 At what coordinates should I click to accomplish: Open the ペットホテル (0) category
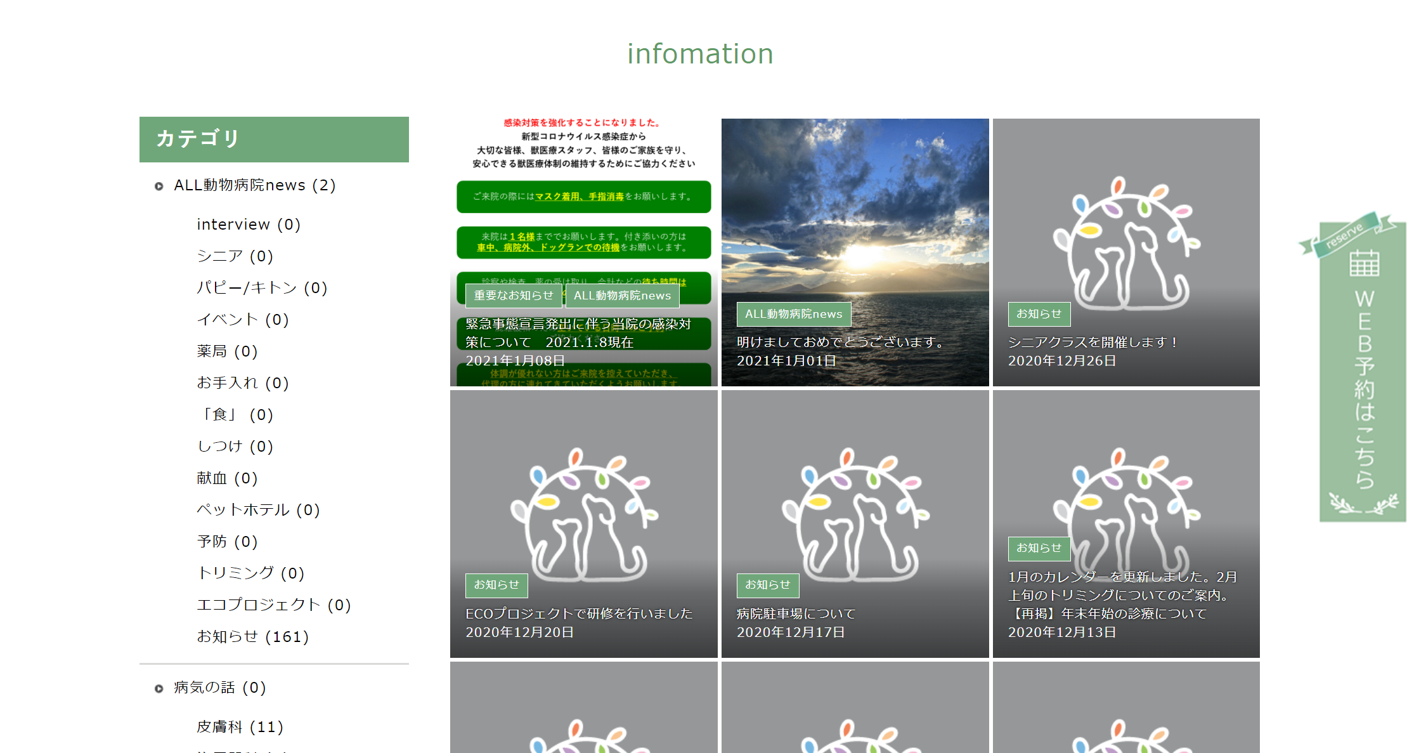click(x=258, y=510)
